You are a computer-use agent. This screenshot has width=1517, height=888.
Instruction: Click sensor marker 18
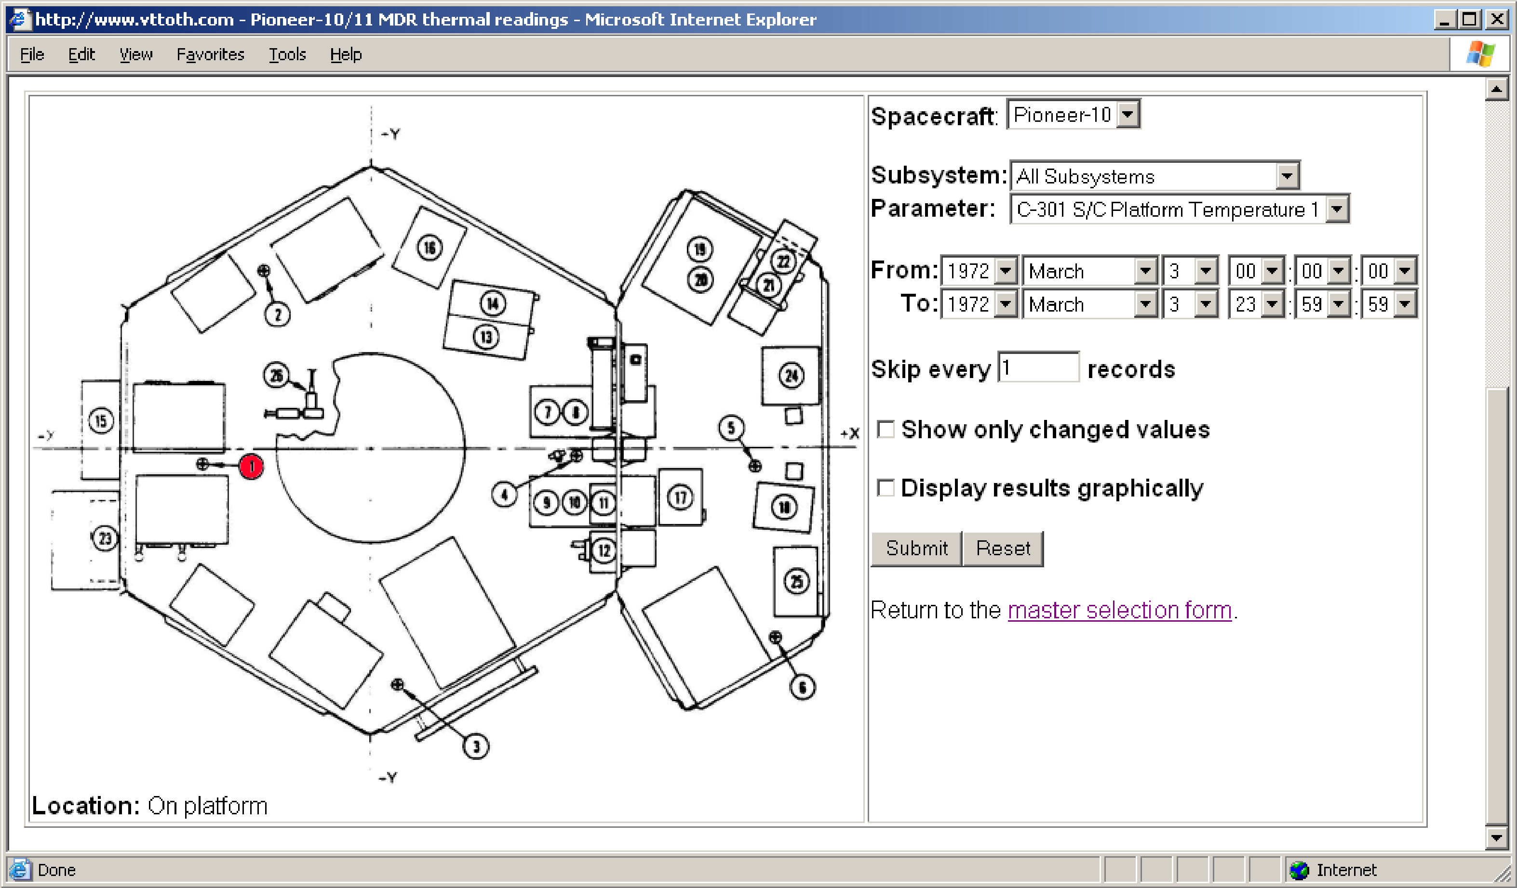coord(784,508)
